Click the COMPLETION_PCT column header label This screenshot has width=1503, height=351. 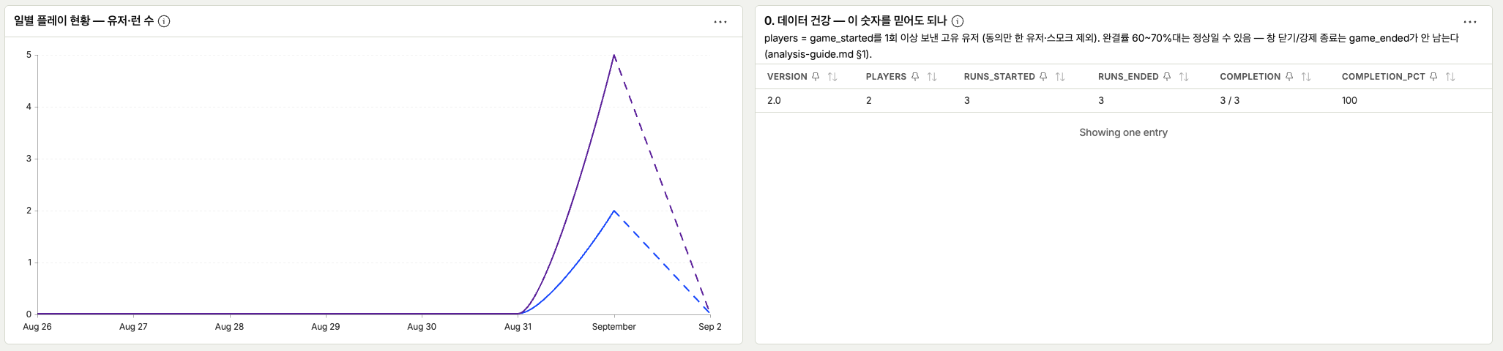click(1384, 77)
